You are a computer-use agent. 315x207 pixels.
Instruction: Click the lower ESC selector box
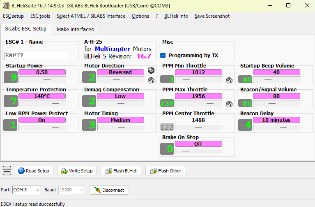7,173
